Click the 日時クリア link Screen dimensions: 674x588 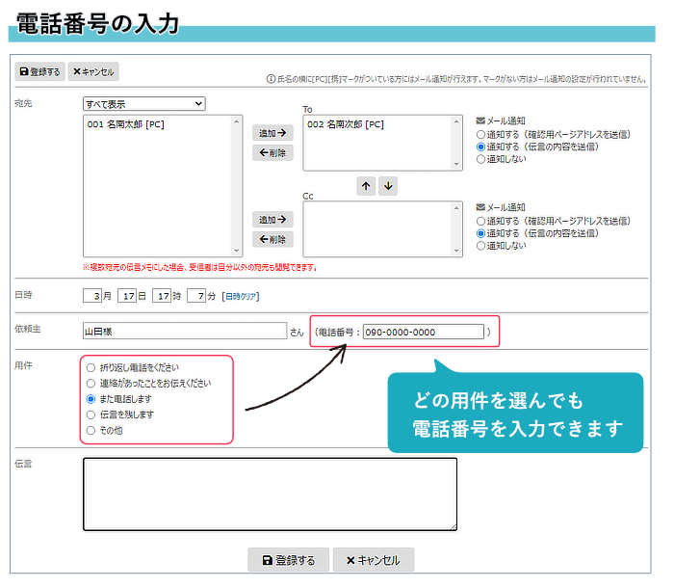coord(241,297)
